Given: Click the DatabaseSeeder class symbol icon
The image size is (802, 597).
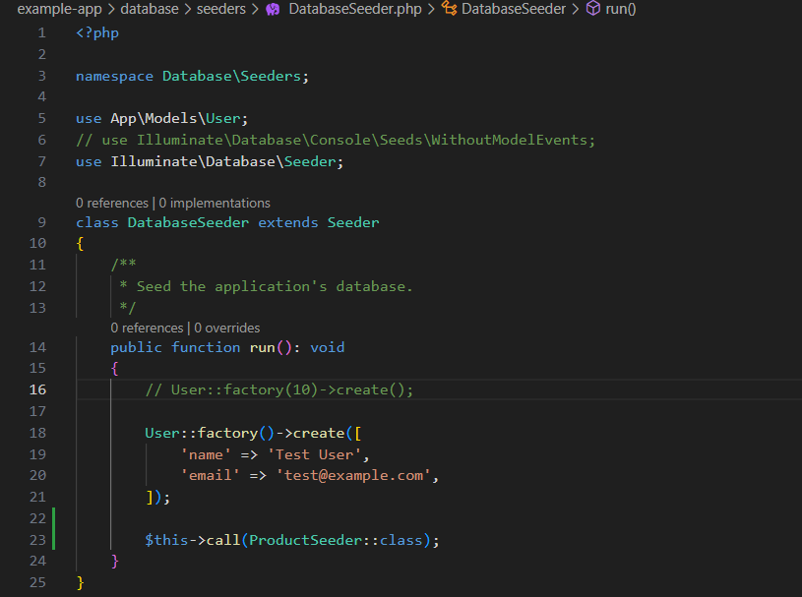Looking at the screenshot, I should [x=449, y=8].
